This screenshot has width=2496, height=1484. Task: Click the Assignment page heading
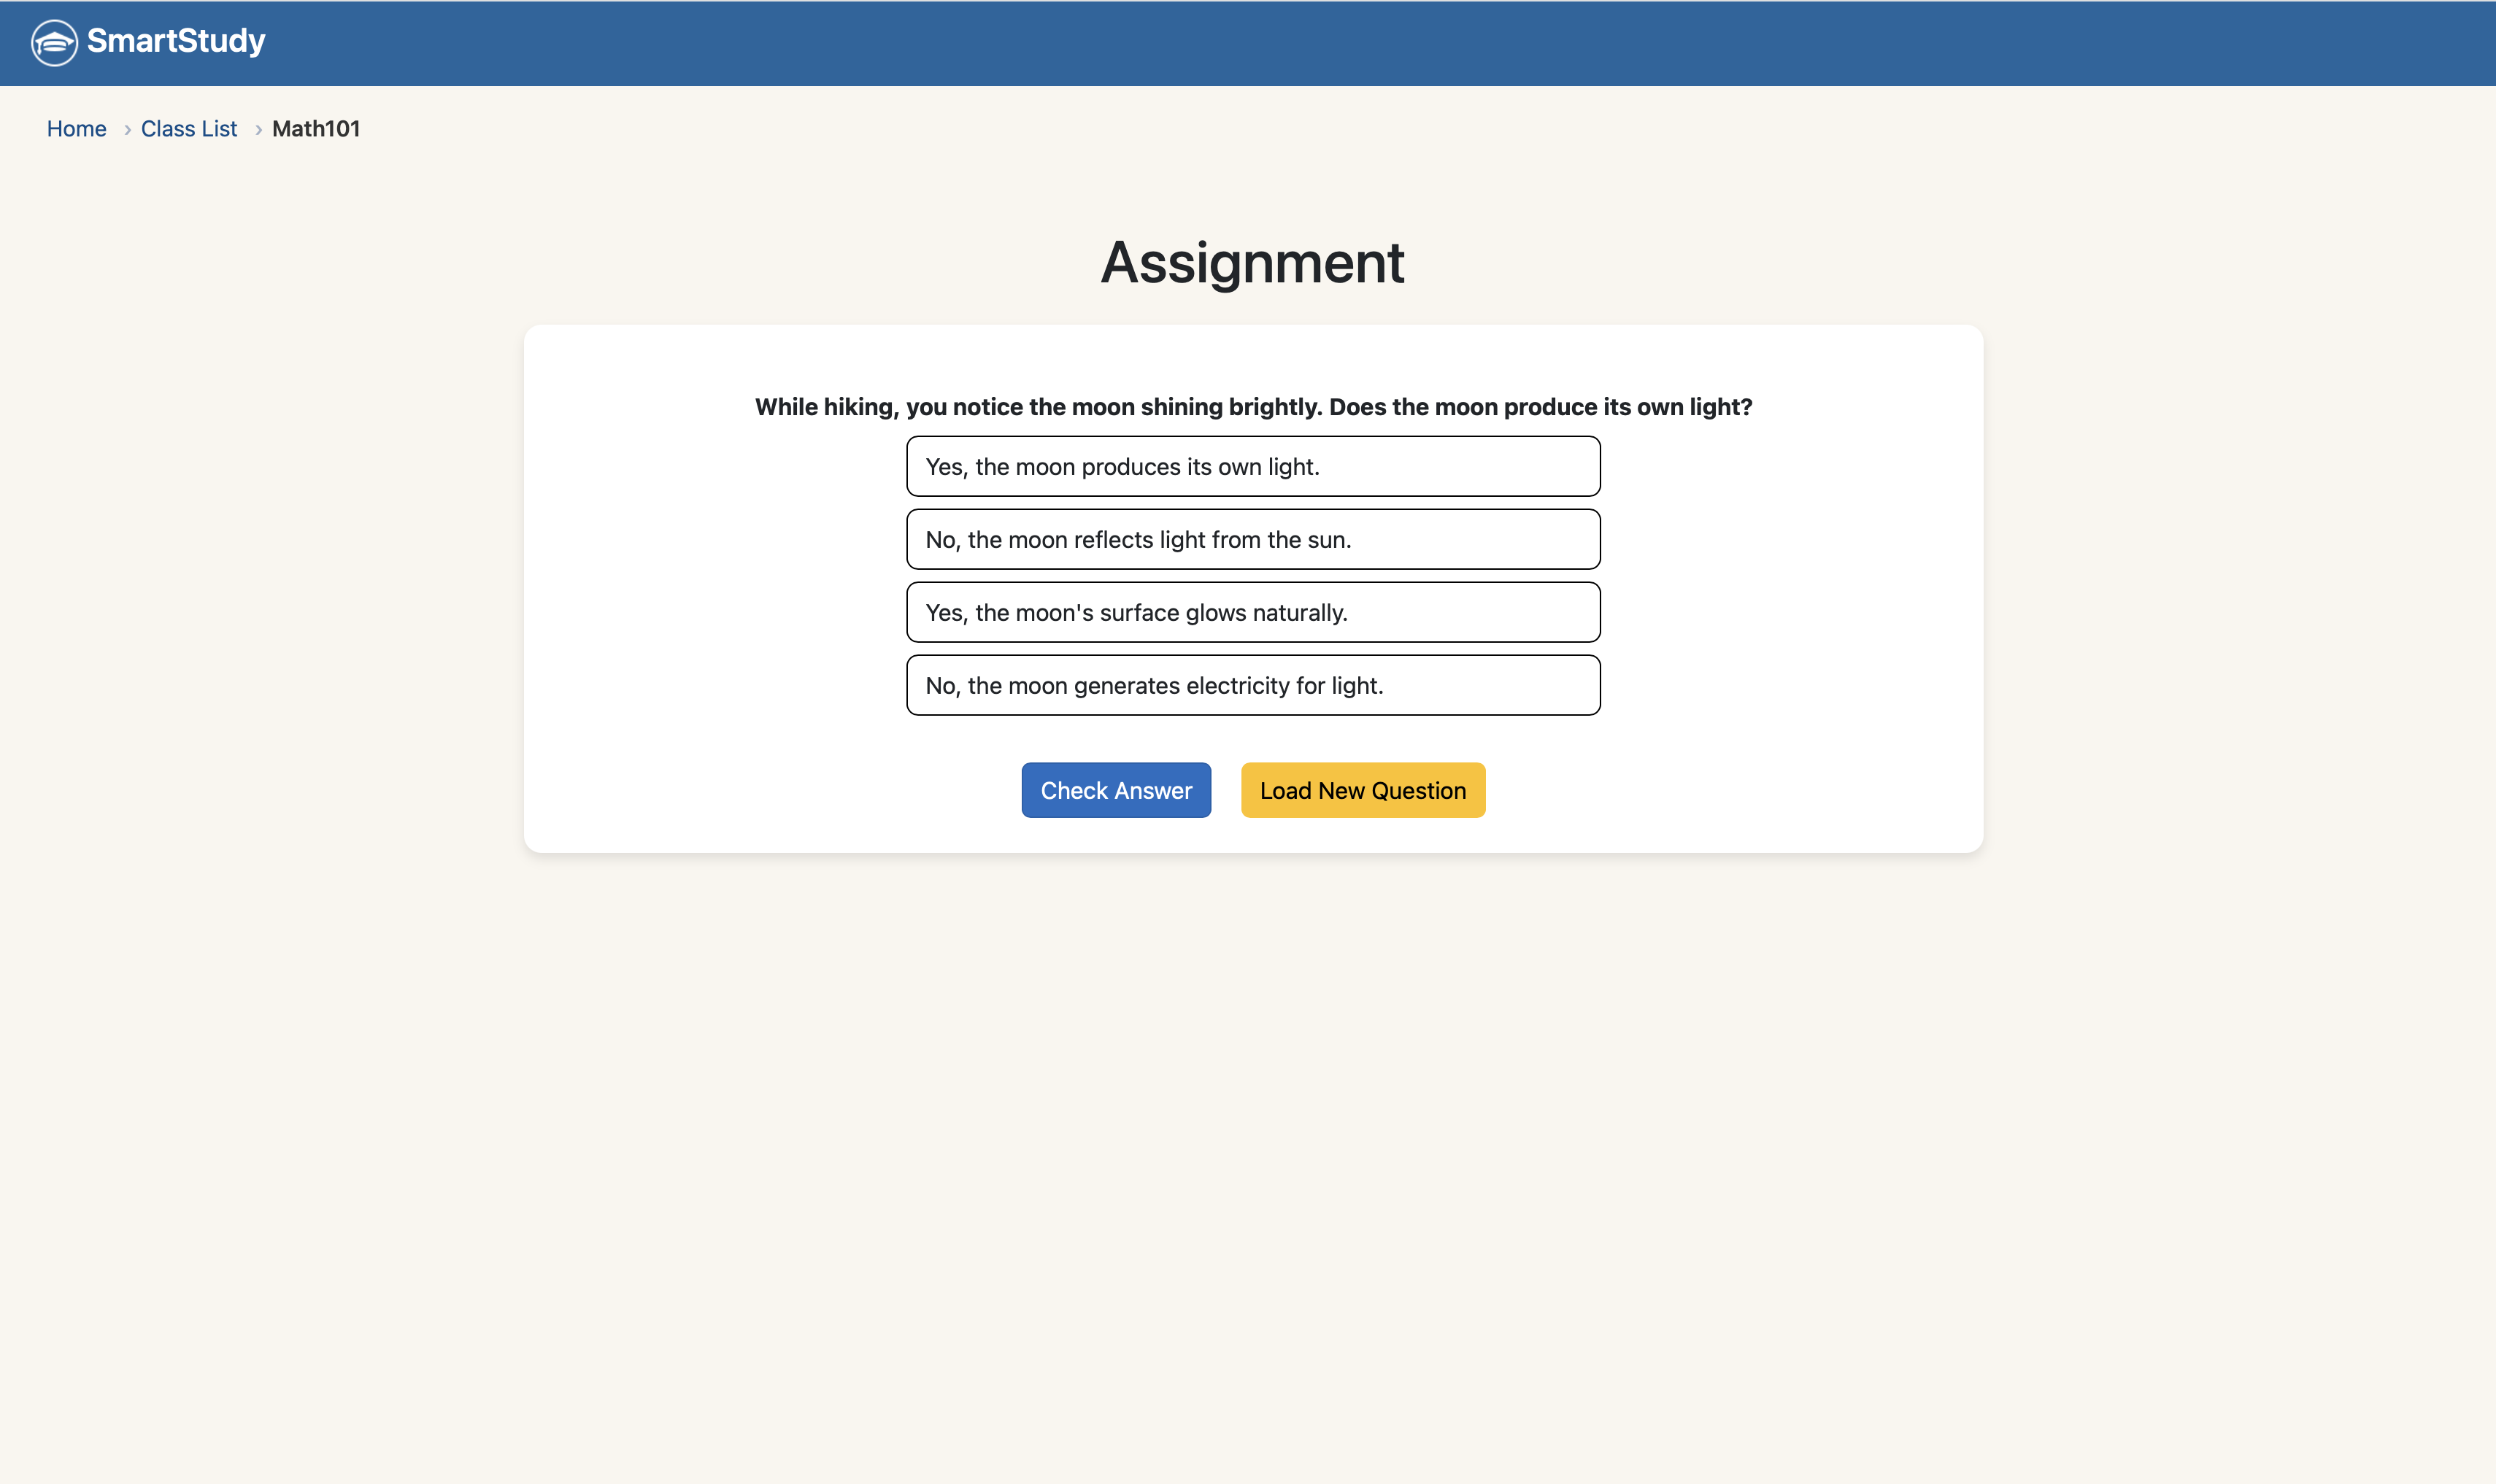(x=1252, y=263)
